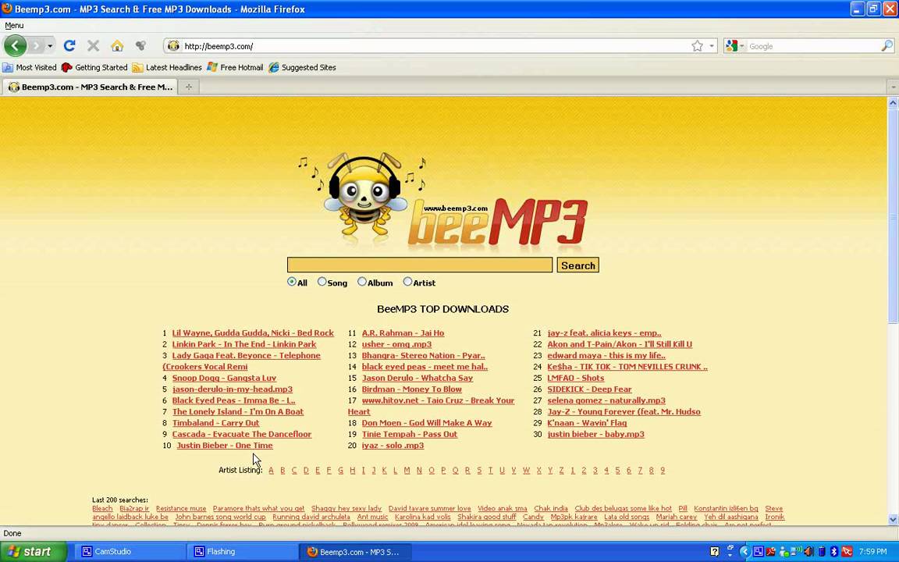Open the Free Hotmail bookmark

click(235, 67)
